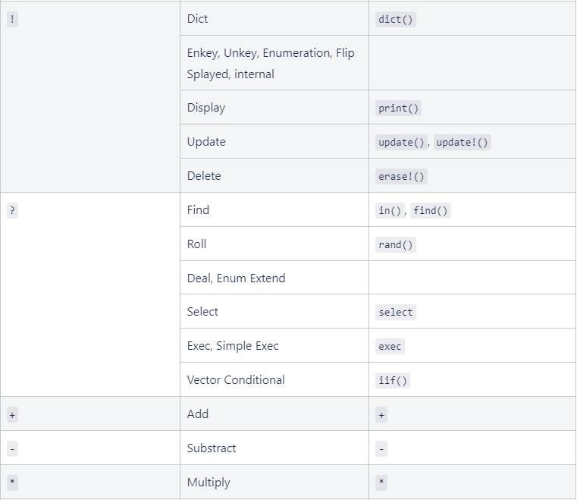Select the erase!() code in Delete row

[402, 177]
